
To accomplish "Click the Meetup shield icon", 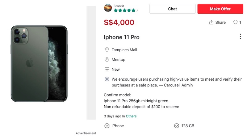I will pyautogui.click(x=107, y=60).
